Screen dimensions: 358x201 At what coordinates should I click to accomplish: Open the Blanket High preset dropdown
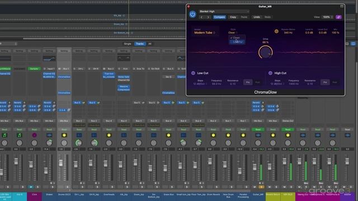click(224, 11)
